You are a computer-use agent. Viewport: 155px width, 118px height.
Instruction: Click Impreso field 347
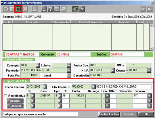tap(140, 96)
